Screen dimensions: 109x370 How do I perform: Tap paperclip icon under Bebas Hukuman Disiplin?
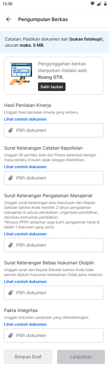point(11,293)
